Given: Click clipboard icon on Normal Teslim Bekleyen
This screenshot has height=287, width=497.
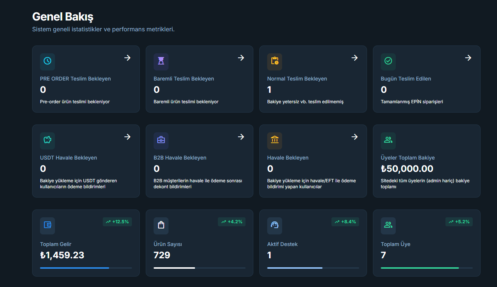Looking at the screenshot, I should pyautogui.click(x=275, y=61).
